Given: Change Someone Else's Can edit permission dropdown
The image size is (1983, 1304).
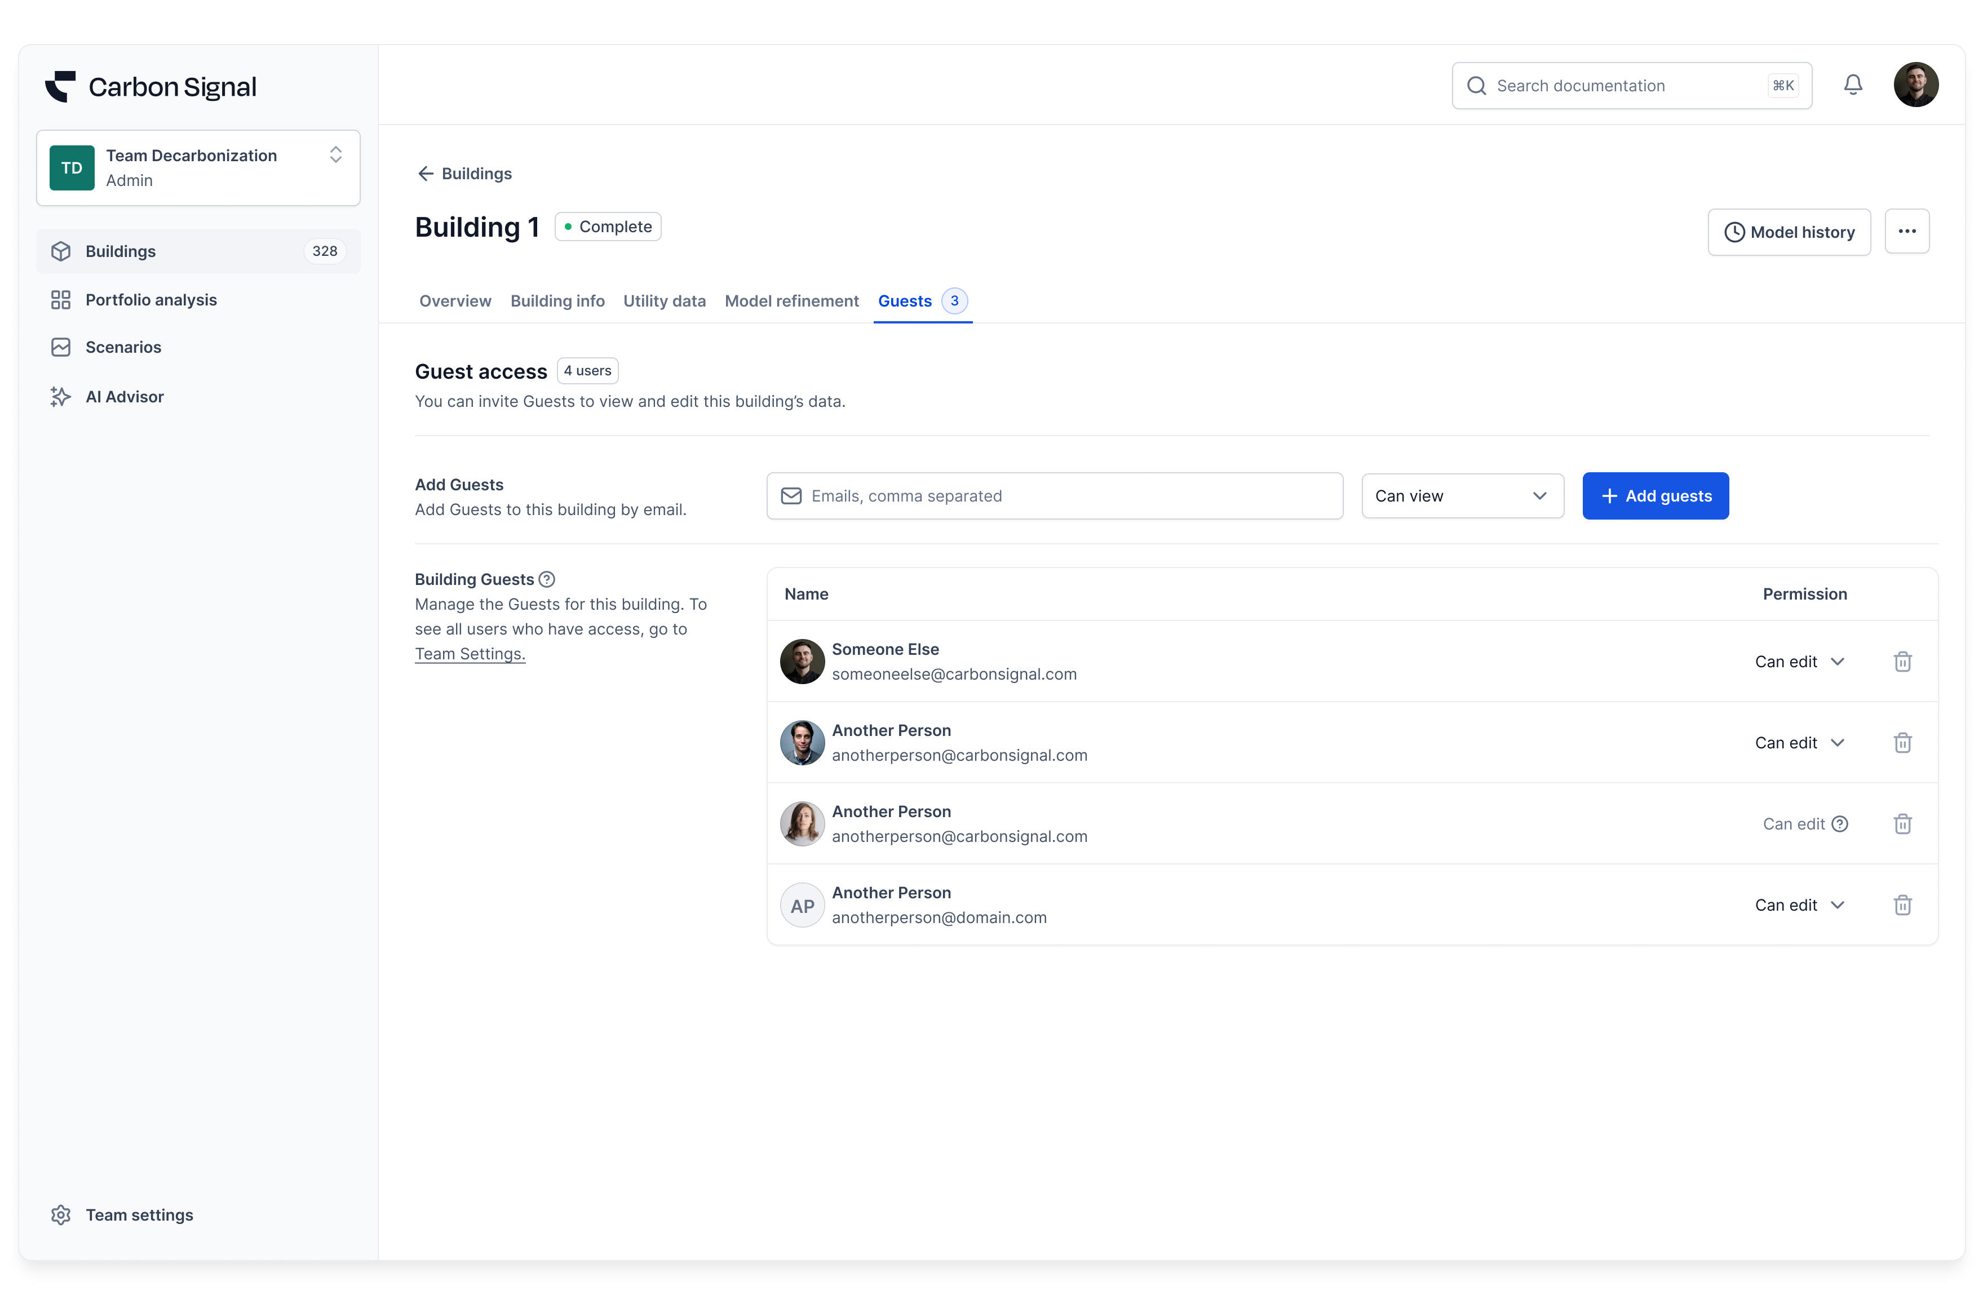Looking at the screenshot, I should tap(1799, 662).
